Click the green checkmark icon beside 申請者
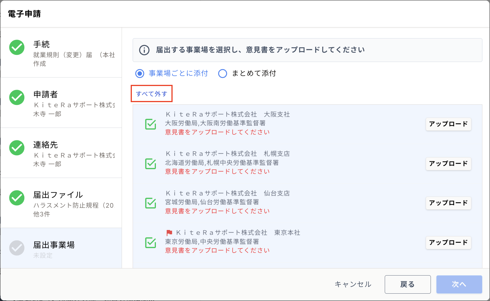This screenshot has width=490, height=301. (x=17, y=97)
